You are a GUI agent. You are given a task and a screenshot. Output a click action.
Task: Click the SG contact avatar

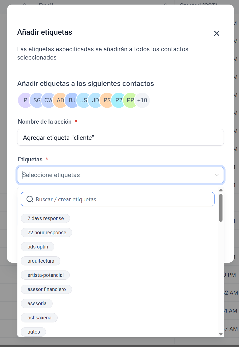[x=37, y=100]
